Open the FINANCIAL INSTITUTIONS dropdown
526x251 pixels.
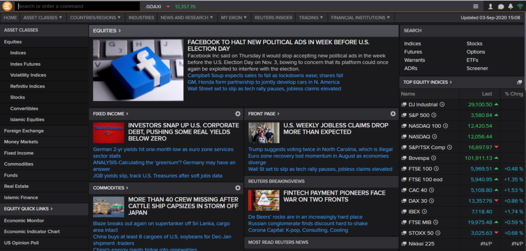(x=361, y=17)
